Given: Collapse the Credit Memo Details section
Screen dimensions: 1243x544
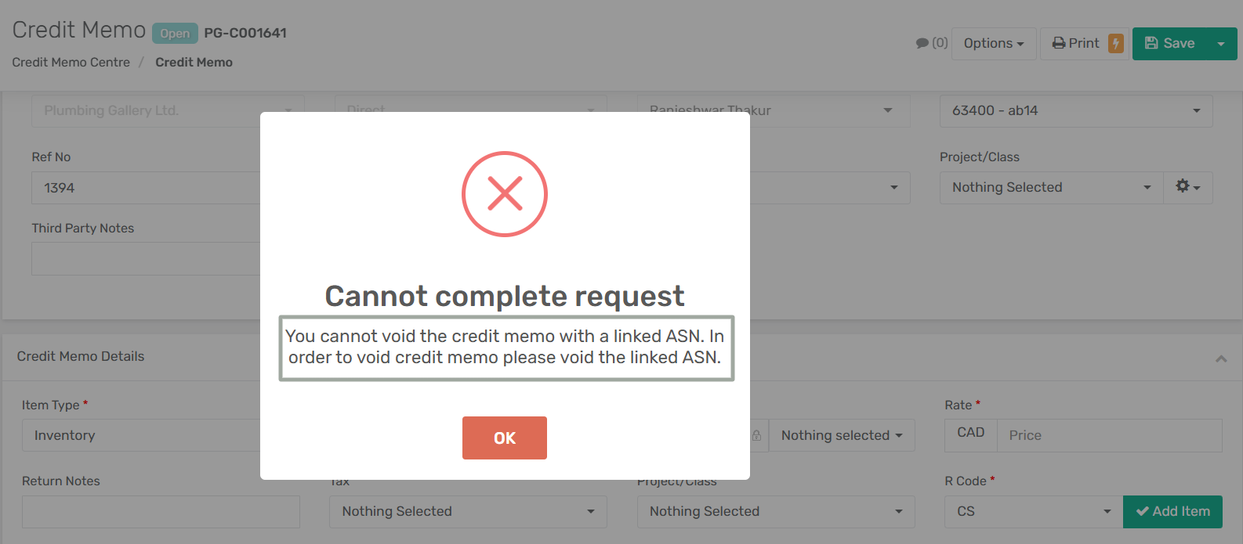Looking at the screenshot, I should 1220,358.
